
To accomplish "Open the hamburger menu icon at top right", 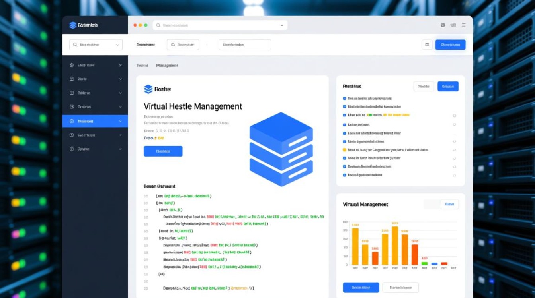I will (x=463, y=25).
